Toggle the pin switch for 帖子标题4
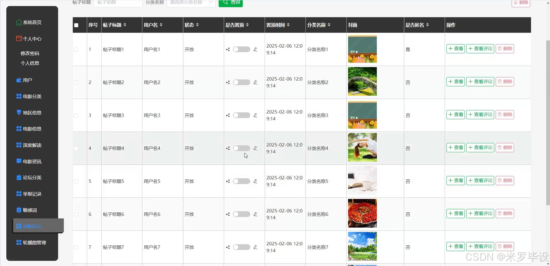Screen dimensions: 550x266 (x=242, y=148)
